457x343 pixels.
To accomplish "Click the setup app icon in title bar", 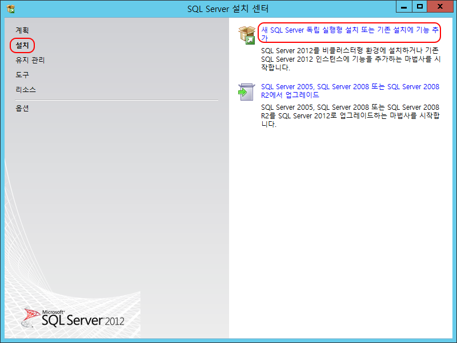I will click(11, 9).
